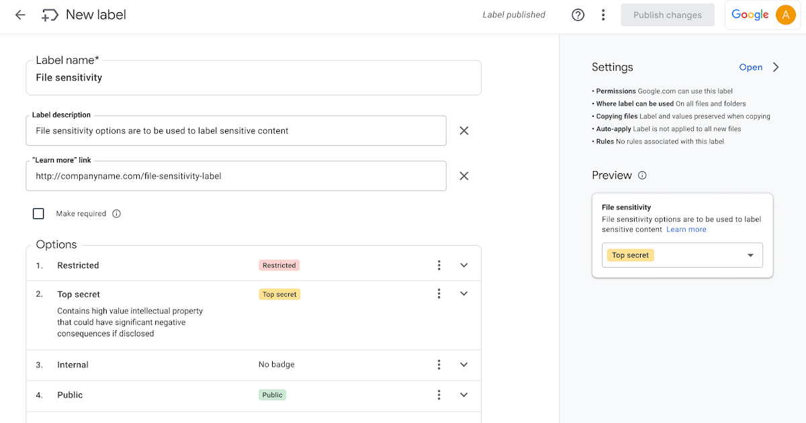Expand the Restricted option details
This screenshot has height=423, width=806.
[x=463, y=265]
